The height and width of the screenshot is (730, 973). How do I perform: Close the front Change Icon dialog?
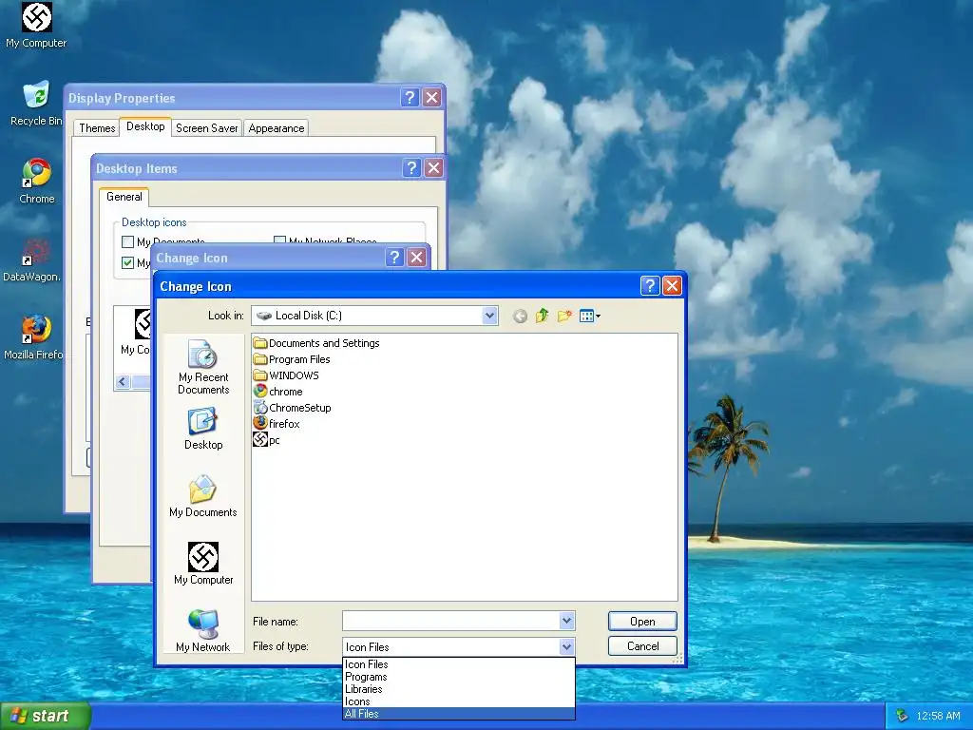(x=672, y=285)
